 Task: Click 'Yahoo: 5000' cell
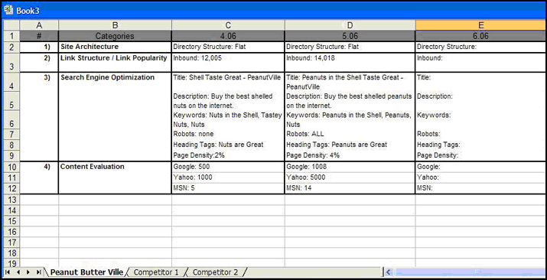[x=350, y=177]
